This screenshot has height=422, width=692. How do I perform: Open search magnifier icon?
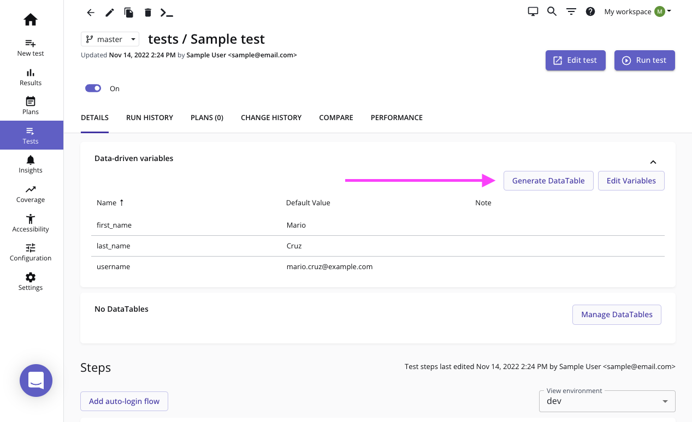click(552, 11)
